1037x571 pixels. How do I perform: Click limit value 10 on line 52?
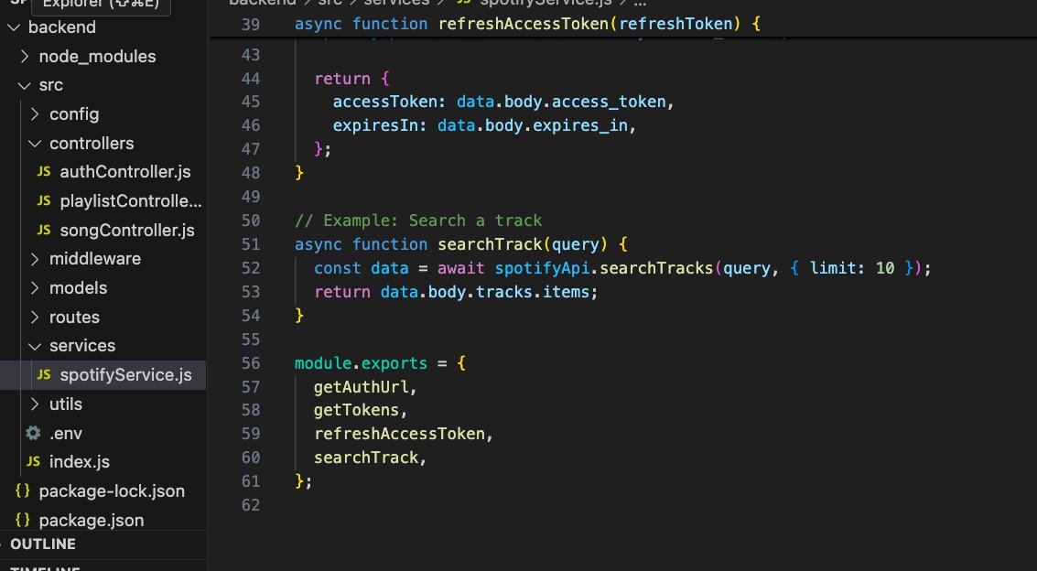click(885, 267)
